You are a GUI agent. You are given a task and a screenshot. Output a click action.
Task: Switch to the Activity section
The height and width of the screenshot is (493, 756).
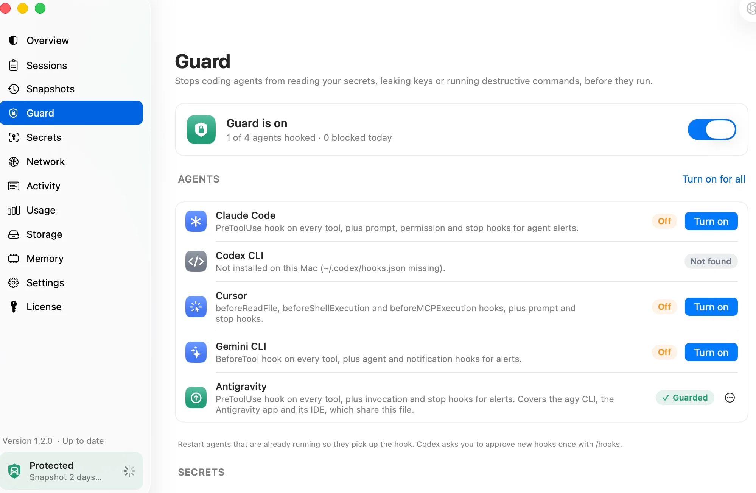pyautogui.click(x=72, y=186)
